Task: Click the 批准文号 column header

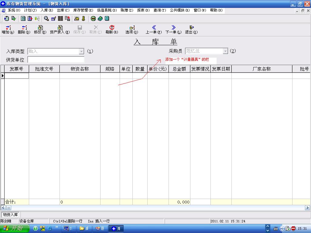Action: click(44, 69)
